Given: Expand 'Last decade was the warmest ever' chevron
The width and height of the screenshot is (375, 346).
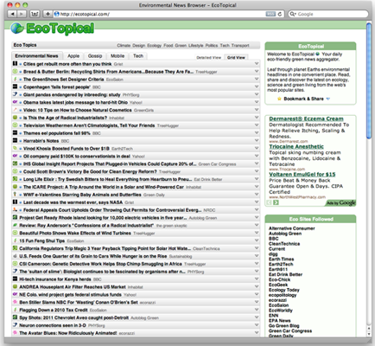Looking at the screenshot, I should 257,202.
